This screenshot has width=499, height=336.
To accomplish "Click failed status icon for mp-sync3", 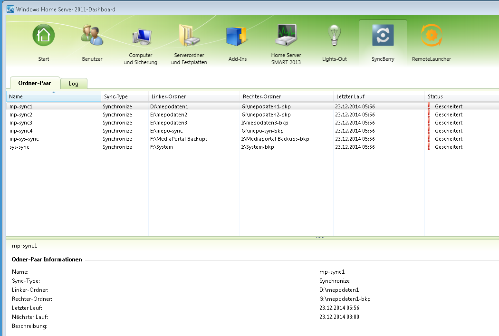I will [429, 123].
